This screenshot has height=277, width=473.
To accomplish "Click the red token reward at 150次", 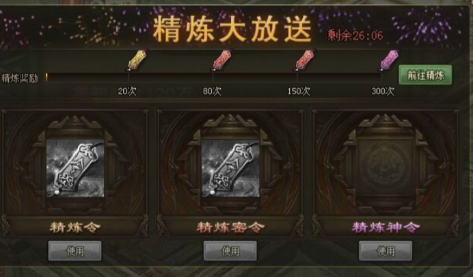I will pyautogui.click(x=305, y=60).
